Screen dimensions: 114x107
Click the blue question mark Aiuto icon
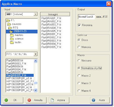tap(93, 100)
